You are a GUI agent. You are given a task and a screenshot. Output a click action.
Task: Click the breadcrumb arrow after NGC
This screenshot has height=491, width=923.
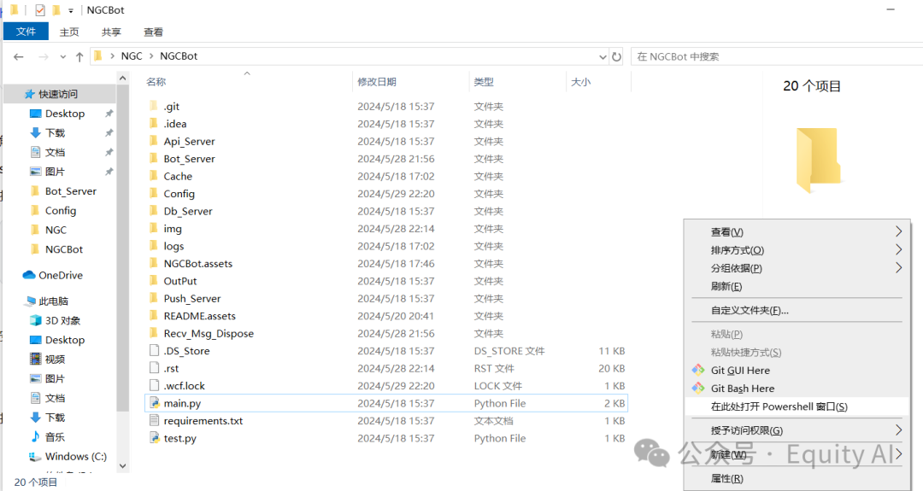(151, 56)
